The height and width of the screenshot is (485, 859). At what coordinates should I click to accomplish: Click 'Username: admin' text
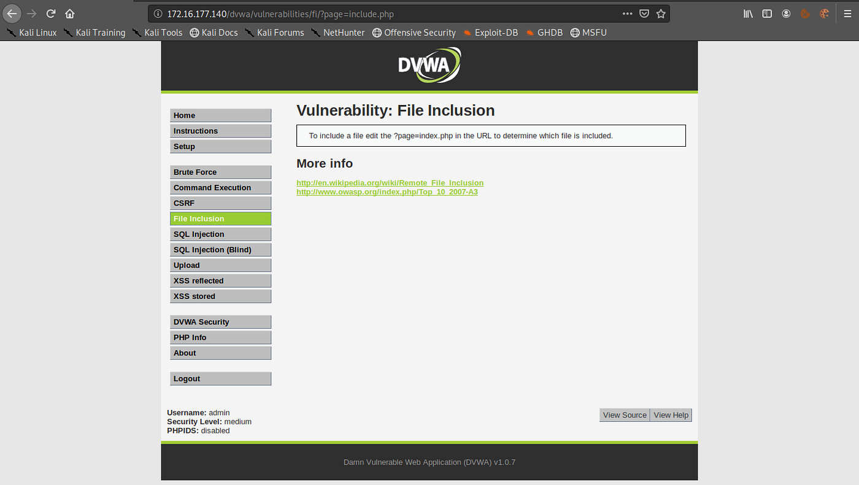pos(198,413)
